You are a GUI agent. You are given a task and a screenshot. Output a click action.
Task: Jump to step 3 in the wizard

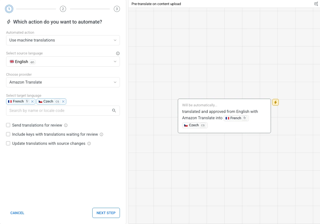[x=117, y=9]
